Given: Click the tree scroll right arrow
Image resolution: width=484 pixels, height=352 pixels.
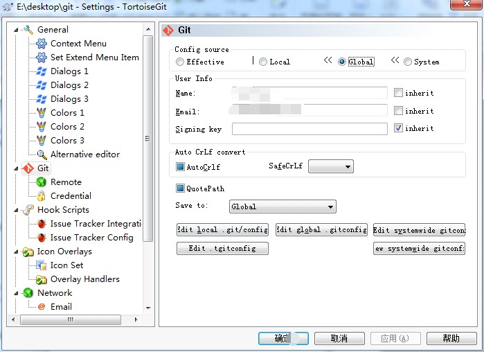Looking at the screenshot, I should (x=136, y=319).
